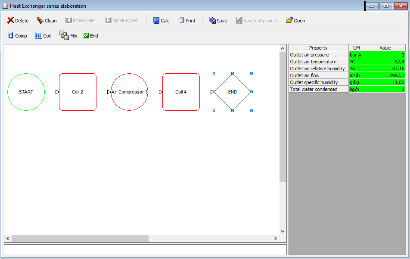This screenshot has width=410, height=259.
Task: Click the kg/h unit cell
Action: point(357,89)
